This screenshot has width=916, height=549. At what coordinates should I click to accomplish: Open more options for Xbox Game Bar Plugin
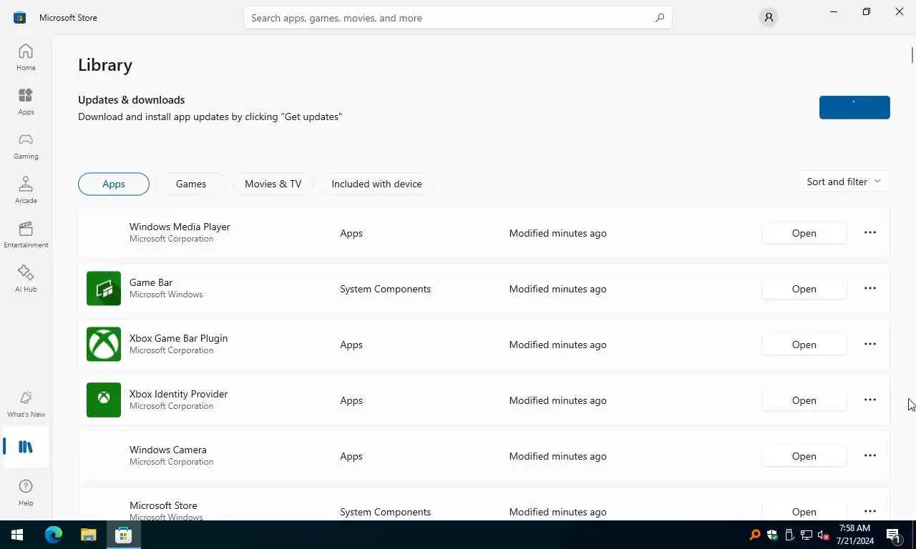[x=870, y=344]
